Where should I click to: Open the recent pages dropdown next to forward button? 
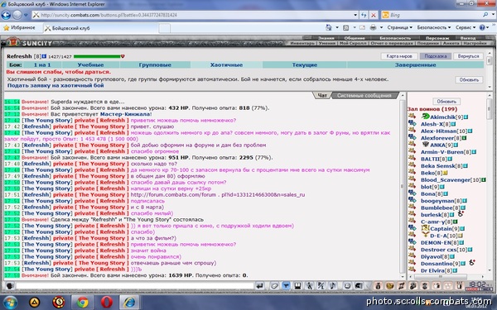pos(26,15)
